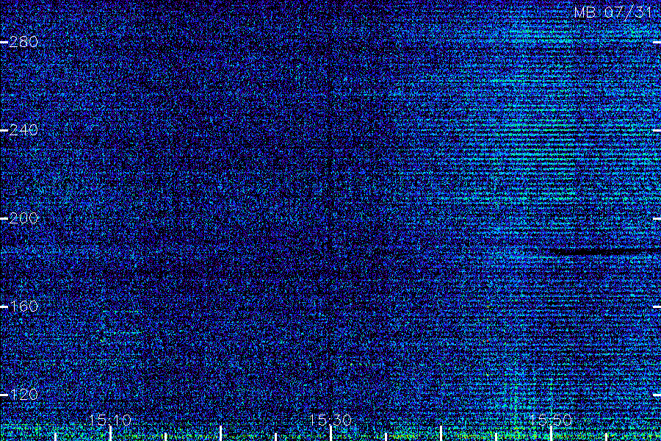The image size is (661, 441).
Task: Click the 15:30 time axis label
Action: coord(330,420)
